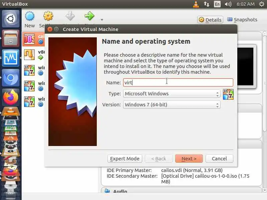This screenshot has height=200, width=267.
Task: Click the caillou-os-1-0-0.iso optical drive text
Action: tap(205, 179)
